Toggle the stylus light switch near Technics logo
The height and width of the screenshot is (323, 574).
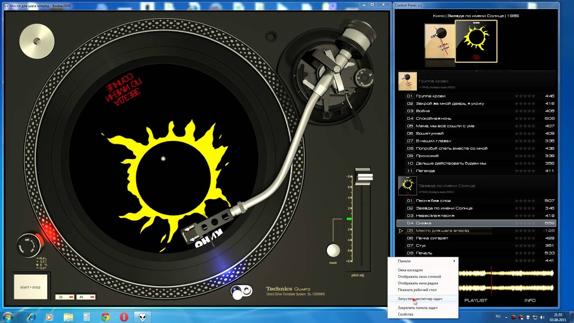click(x=241, y=292)
